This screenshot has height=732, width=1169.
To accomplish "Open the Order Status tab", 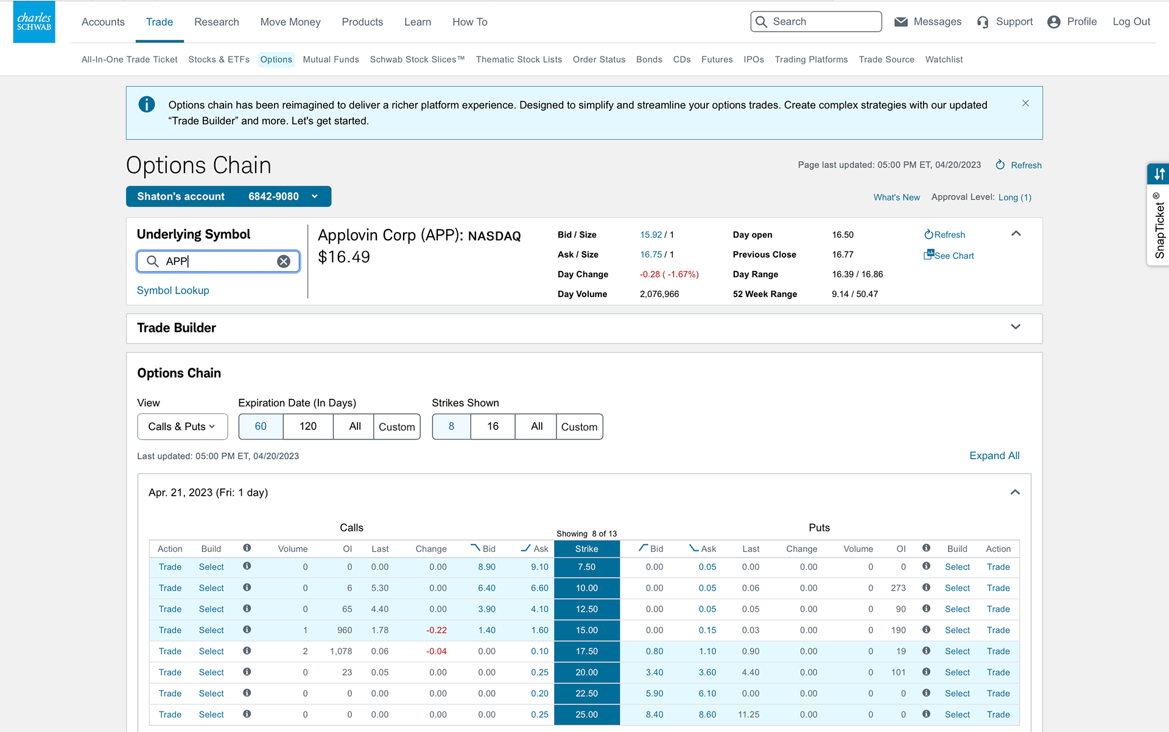I will 599,59.
